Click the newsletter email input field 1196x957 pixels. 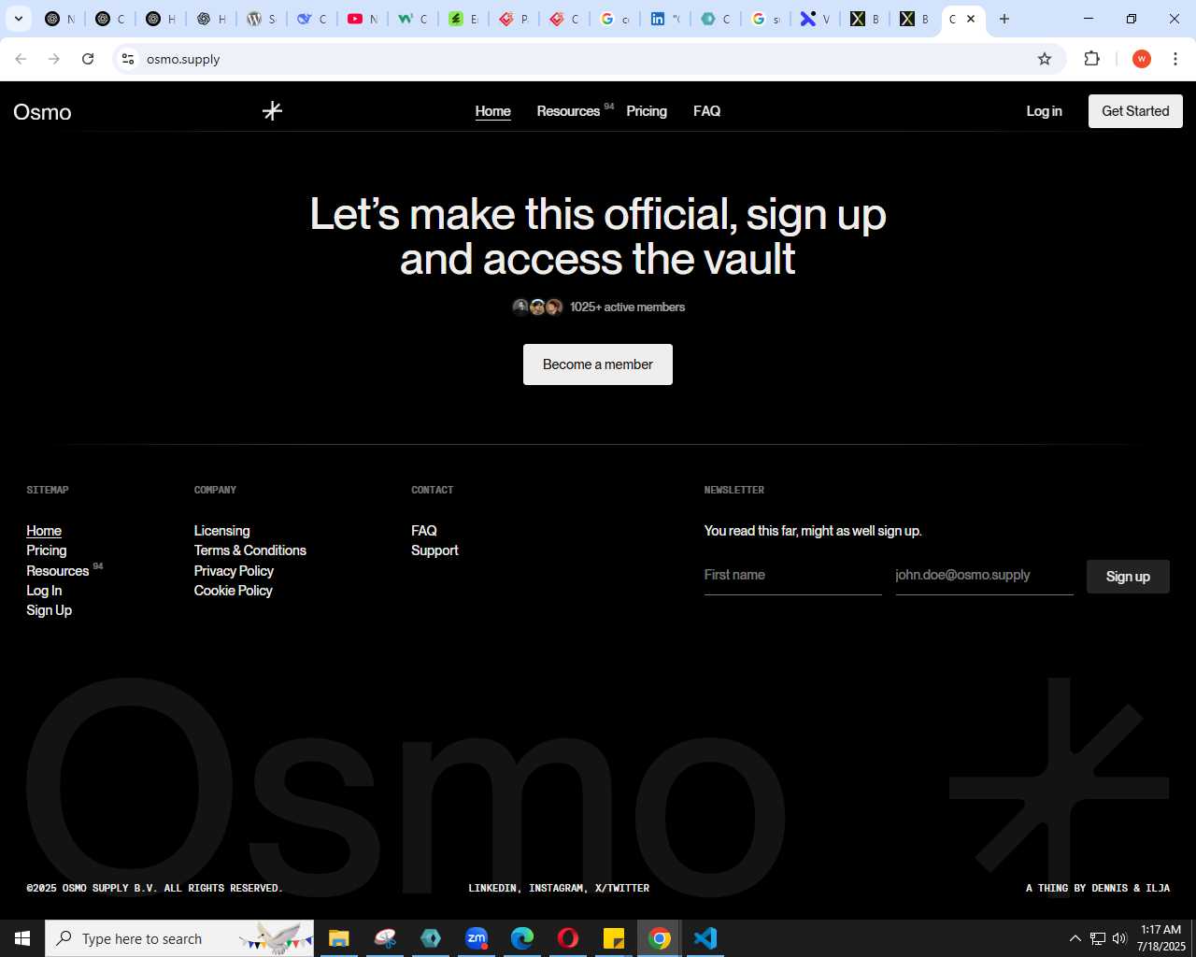(984, 576)
